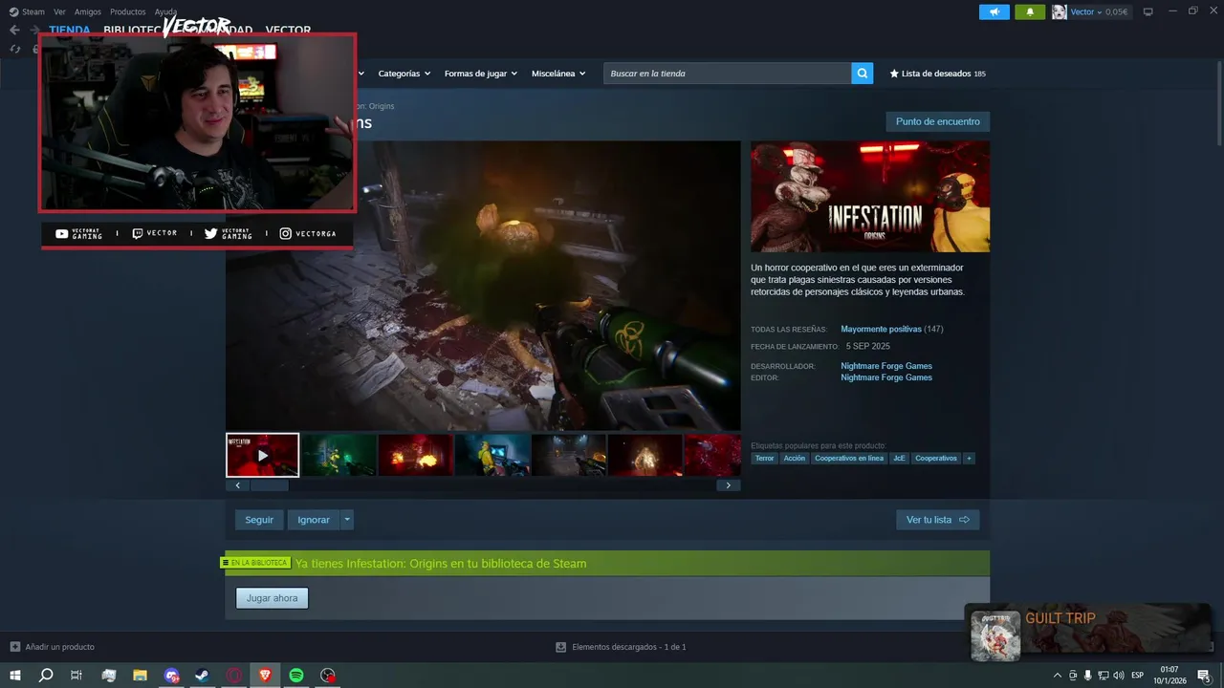Open the Windows notification center
1224x688 pixels.
coord(1204,676)
